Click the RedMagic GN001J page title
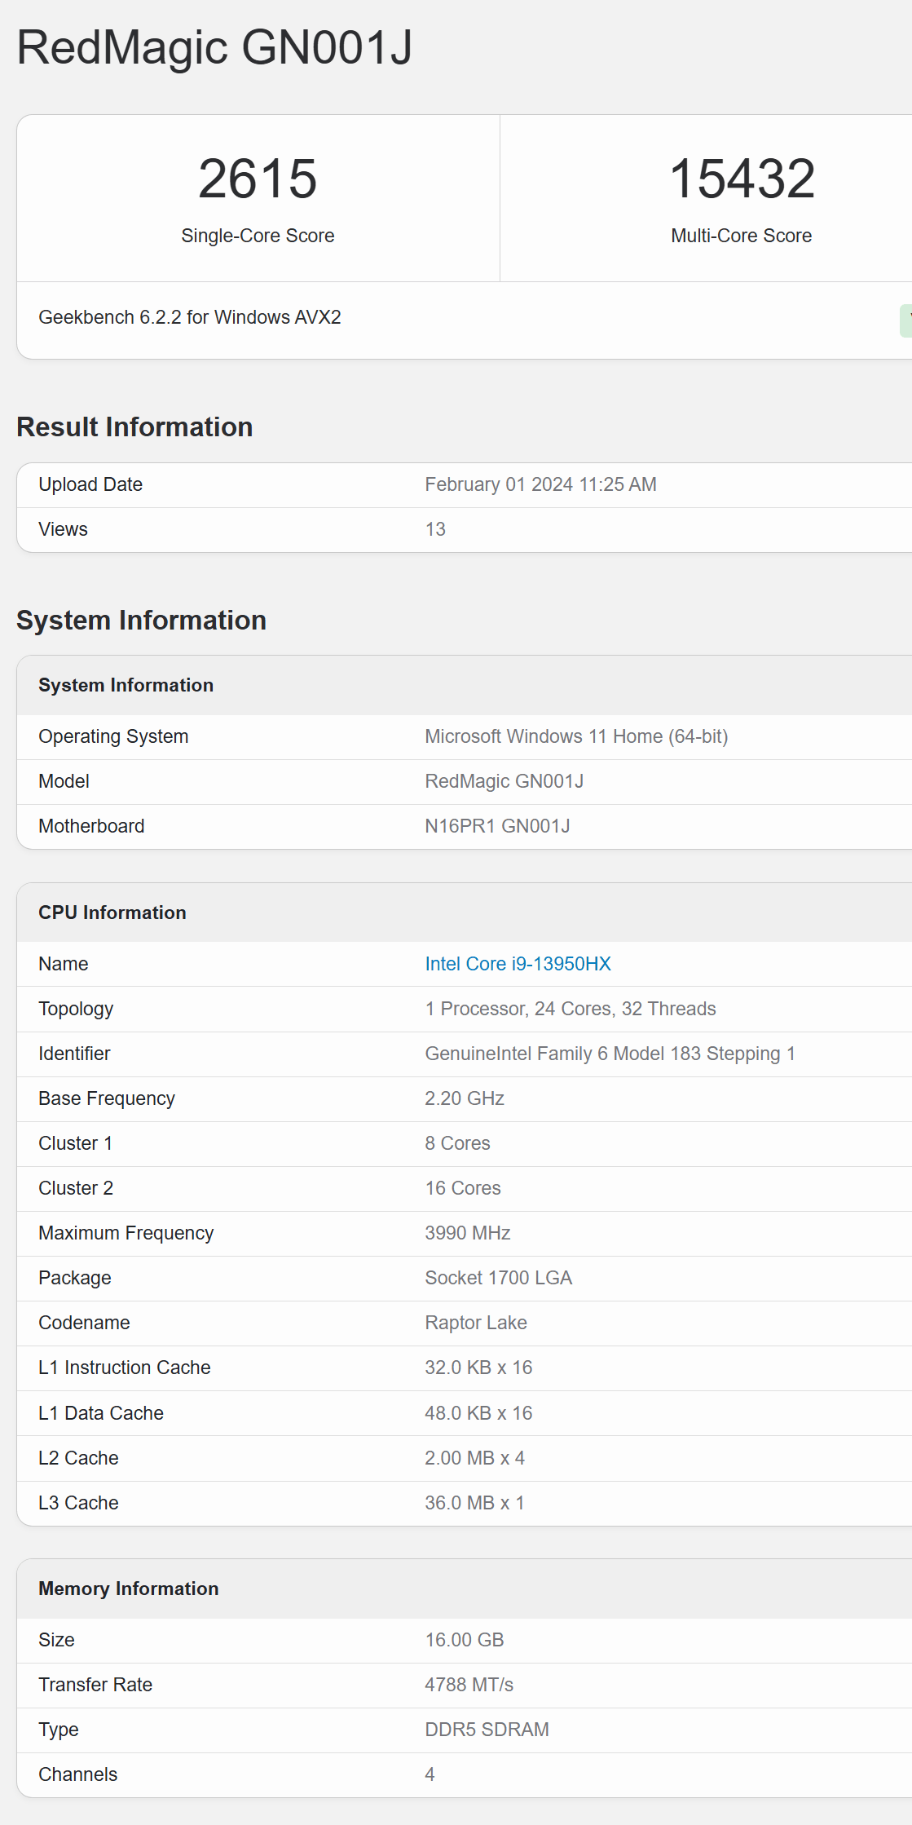Screen dimensions: 912x1825 [214, 47]
